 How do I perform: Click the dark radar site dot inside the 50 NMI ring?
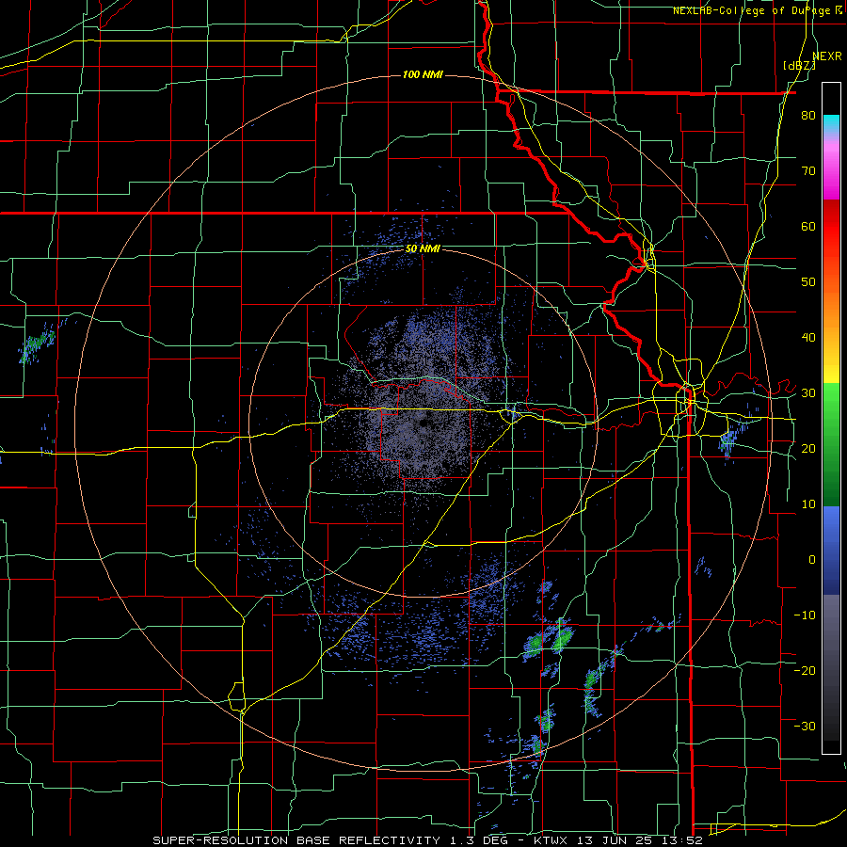coord(423,423)
